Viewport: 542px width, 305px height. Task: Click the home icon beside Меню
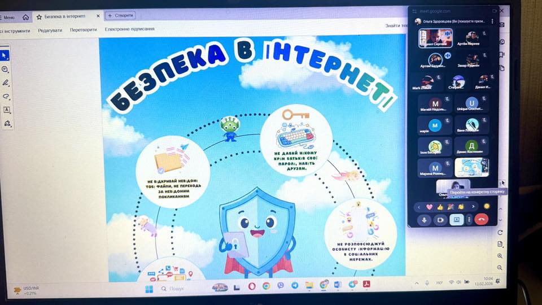click(x=25, y=17)
